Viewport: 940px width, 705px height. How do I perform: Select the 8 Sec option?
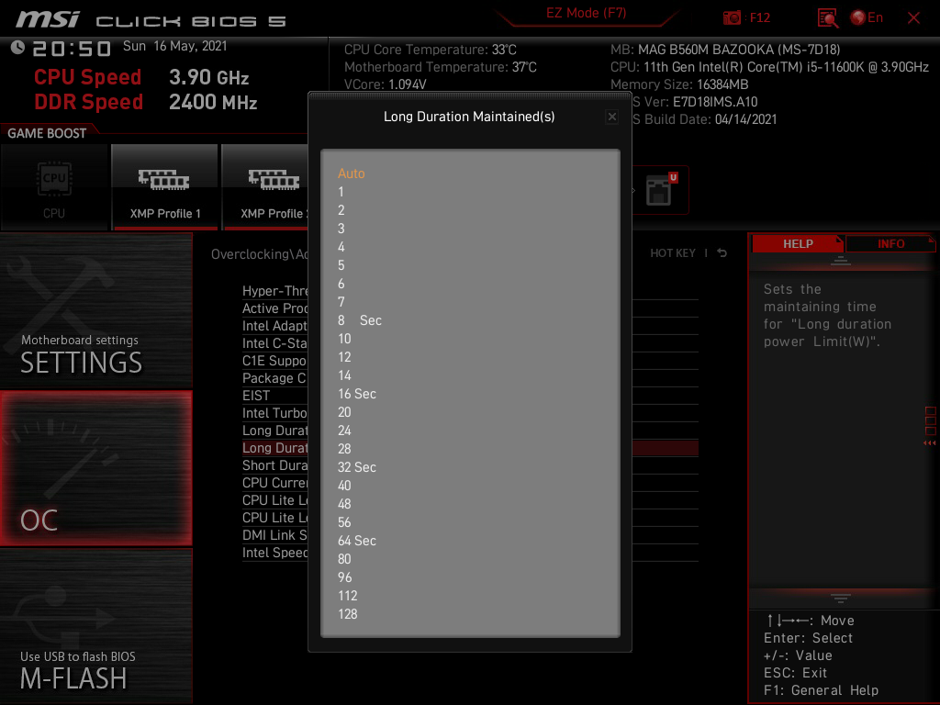tap(359, 320)
